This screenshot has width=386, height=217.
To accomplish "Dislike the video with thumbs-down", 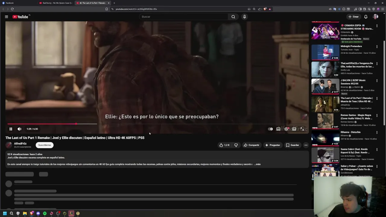I will point(236,145).
